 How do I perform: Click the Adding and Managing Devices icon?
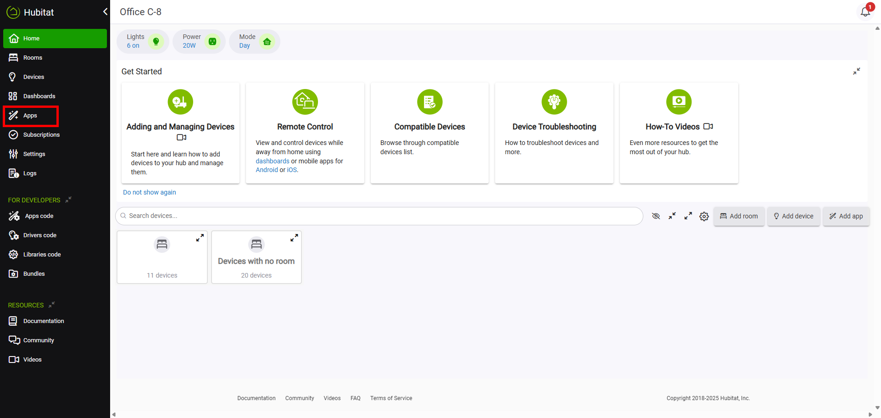(x=180, y=102)
